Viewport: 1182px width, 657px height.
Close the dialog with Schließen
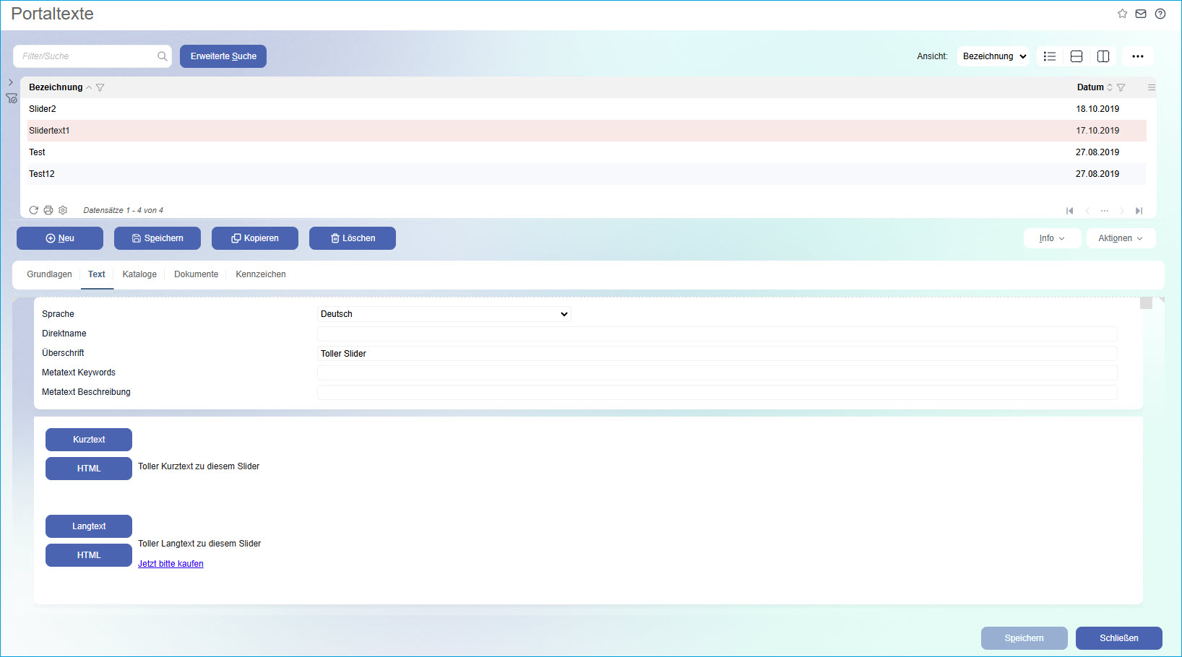1119,638
